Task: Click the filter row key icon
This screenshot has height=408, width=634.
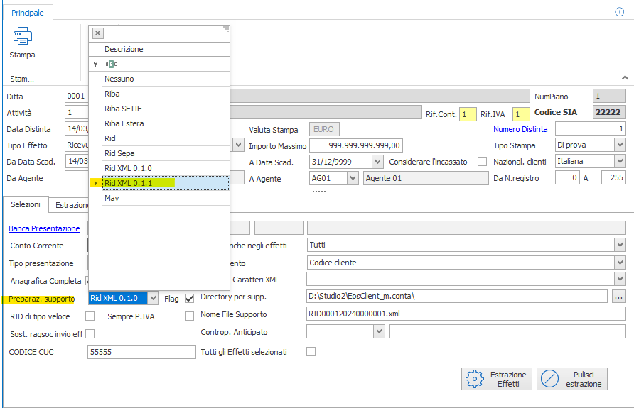Action: tap(95, 64)
